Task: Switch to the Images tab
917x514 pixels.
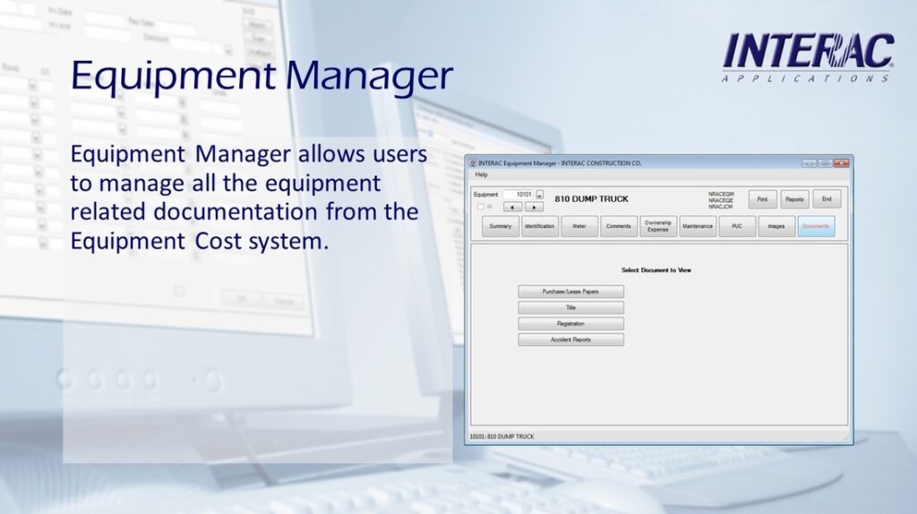Action: pyautogui.click(x=776, y=226)
